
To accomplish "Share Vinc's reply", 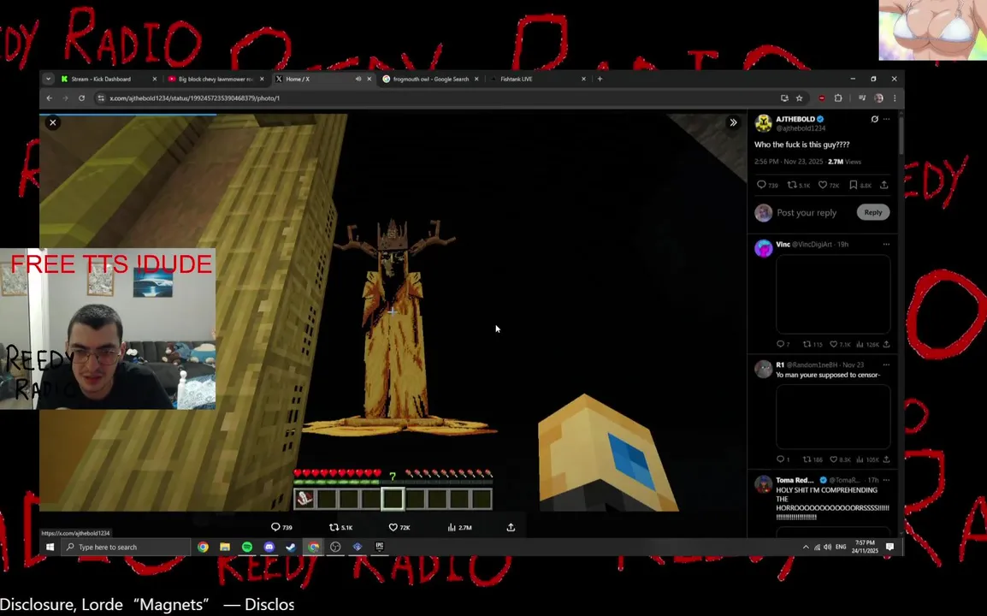I will pos(886,345).
